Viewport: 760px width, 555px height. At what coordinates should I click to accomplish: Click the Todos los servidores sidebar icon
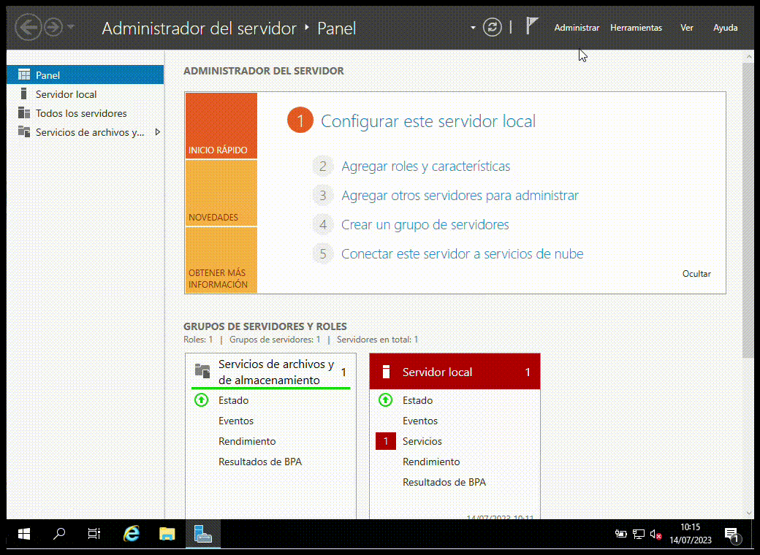[23, 112]
